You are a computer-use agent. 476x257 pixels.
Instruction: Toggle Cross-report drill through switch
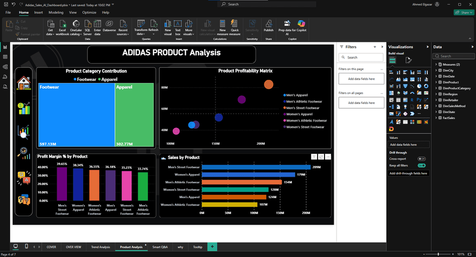(421, 159)
